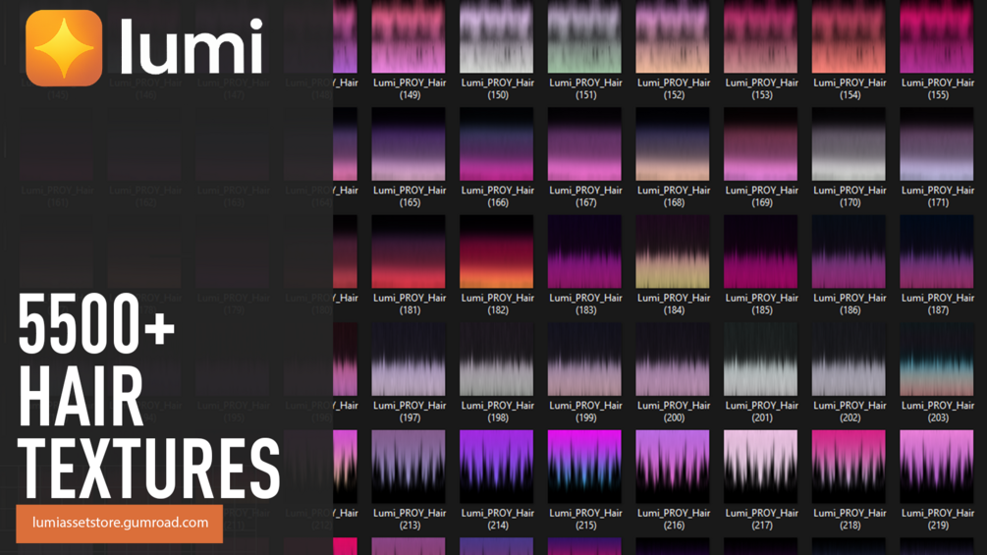Image resolution: width=987 pixels, height=555 pixels.
Task: Select Lumi_PROY_Hair (150) thumbnail
Action: point(497,36)
